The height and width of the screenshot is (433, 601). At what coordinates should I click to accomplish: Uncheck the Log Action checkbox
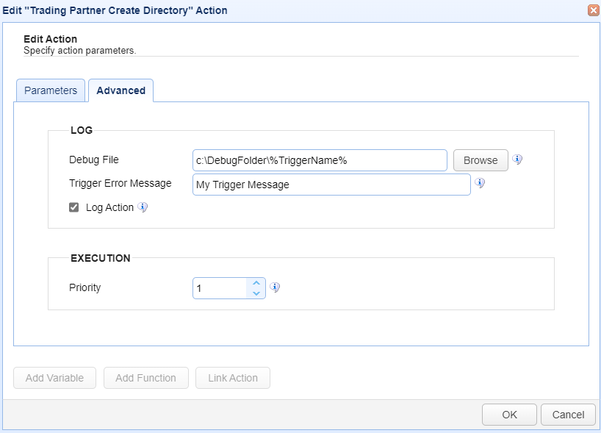(x=73, y=207)
